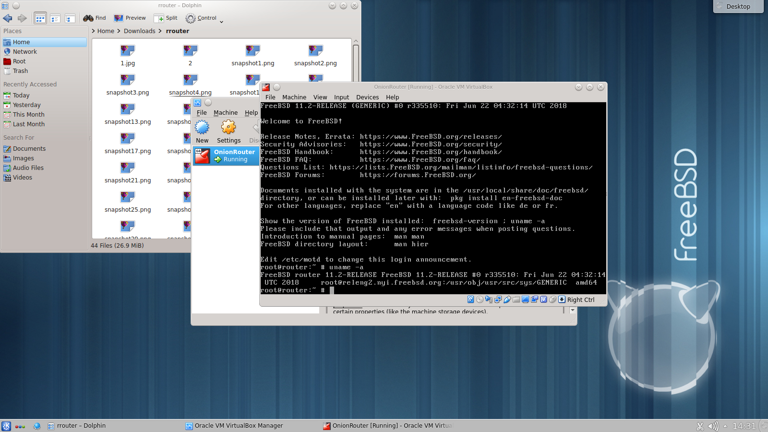
Task: Open the Control menu in Dolphin
Action: pyautogui.click(x=201, y=18)
